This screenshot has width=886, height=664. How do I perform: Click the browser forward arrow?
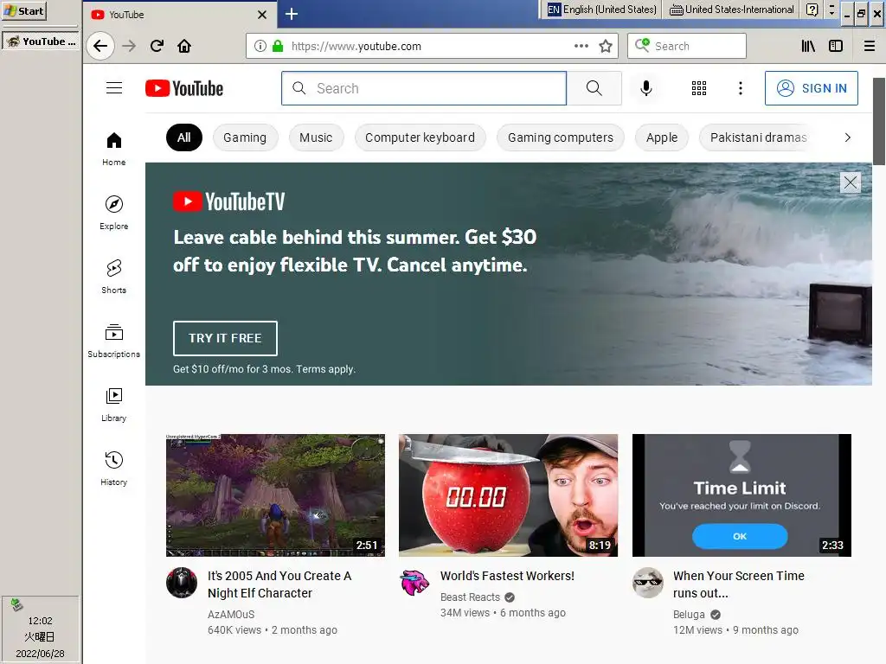[x=129, y=46]
